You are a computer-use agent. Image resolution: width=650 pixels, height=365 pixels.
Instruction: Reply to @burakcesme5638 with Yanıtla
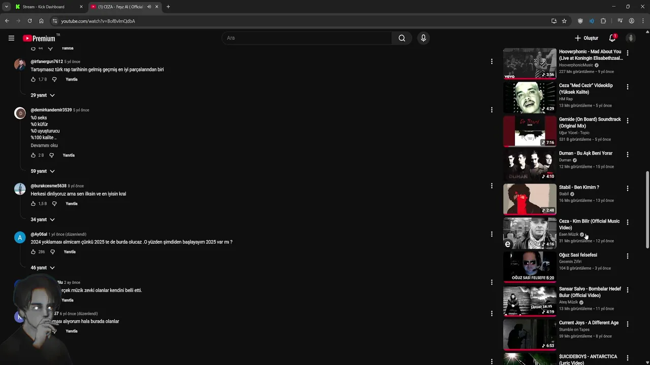72,204
